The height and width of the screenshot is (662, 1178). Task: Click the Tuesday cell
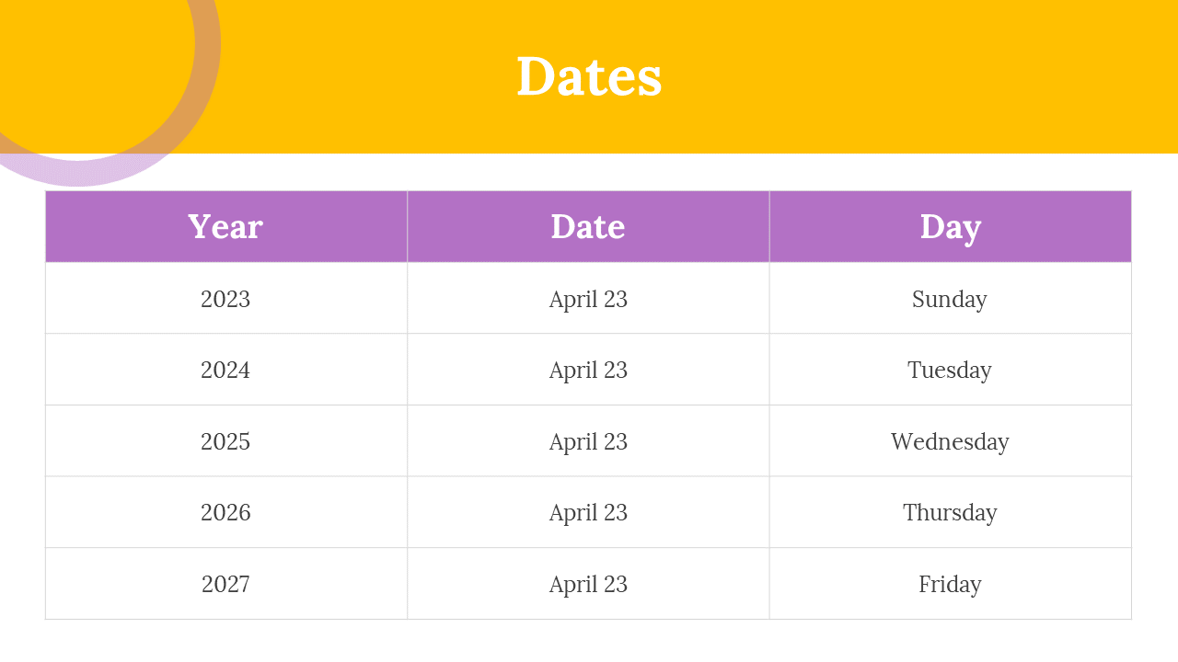tap(951, 370)
